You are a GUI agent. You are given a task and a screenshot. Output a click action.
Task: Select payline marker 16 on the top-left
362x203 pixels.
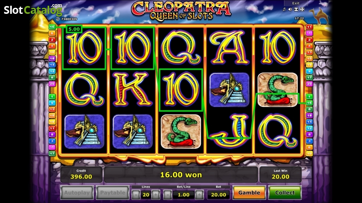point(52,27)
